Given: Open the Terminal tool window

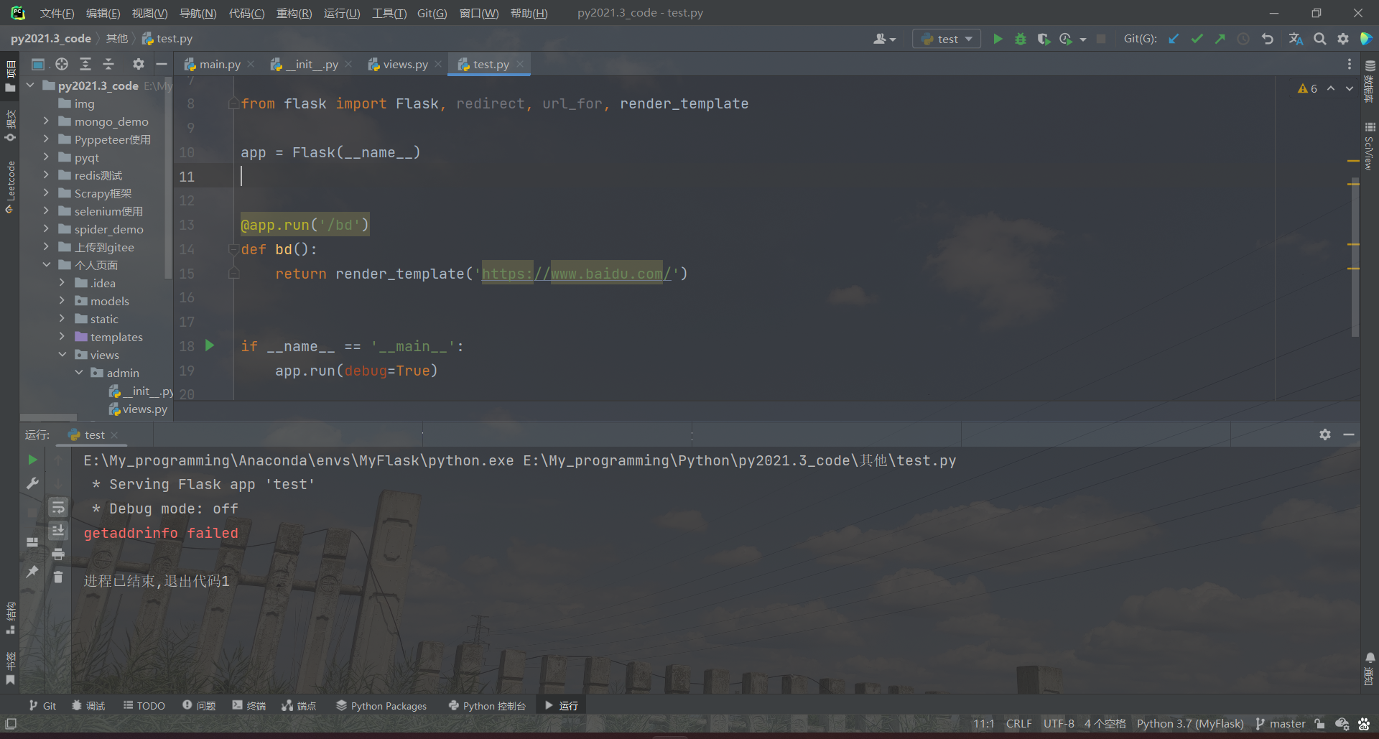Looking at the screenshot, I should [249, 705].
